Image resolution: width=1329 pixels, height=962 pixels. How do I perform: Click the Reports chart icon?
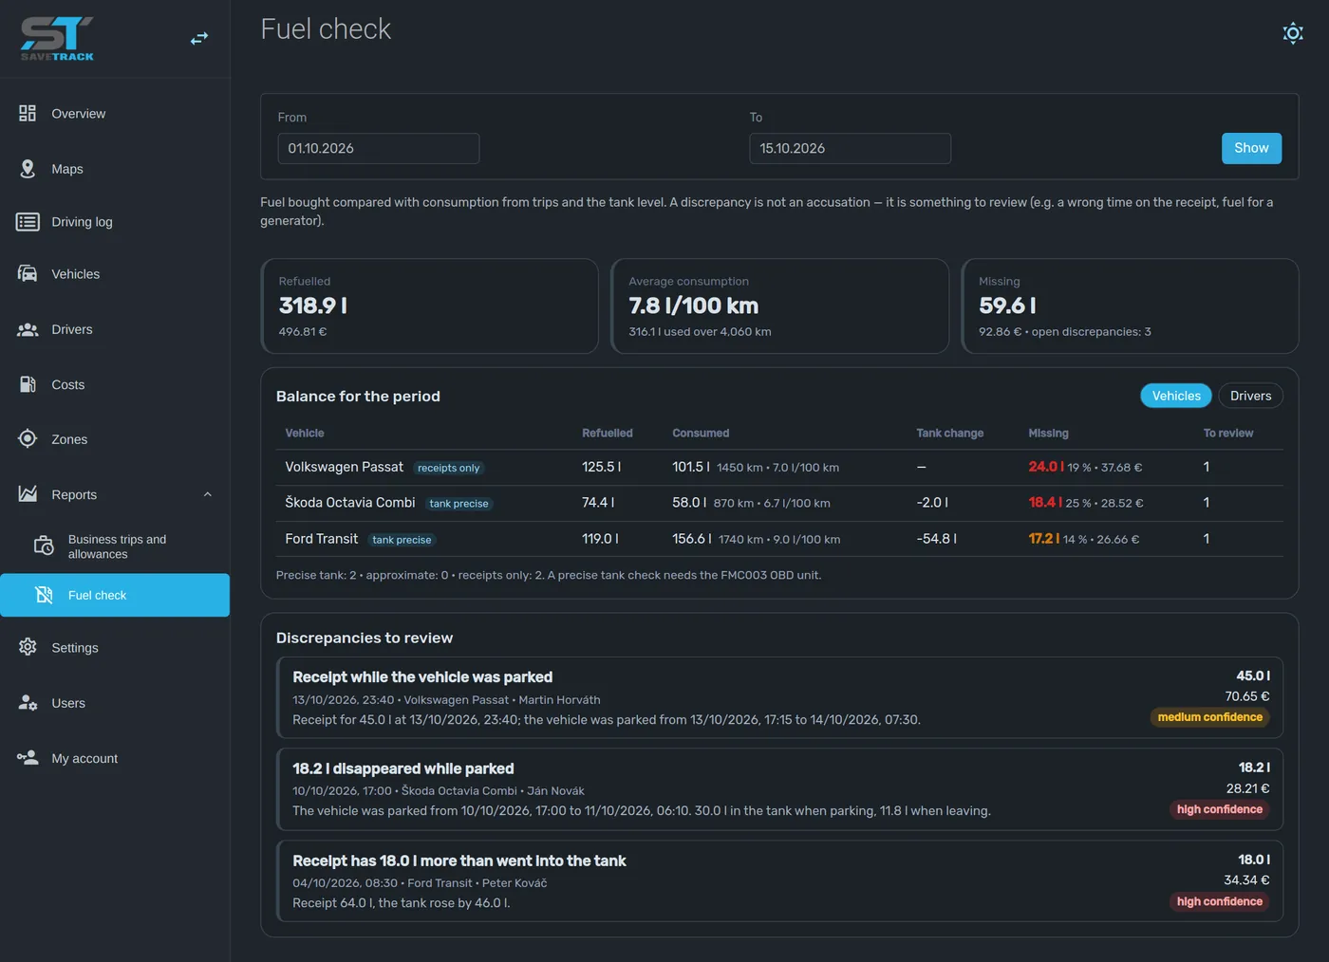pos(28,494)
